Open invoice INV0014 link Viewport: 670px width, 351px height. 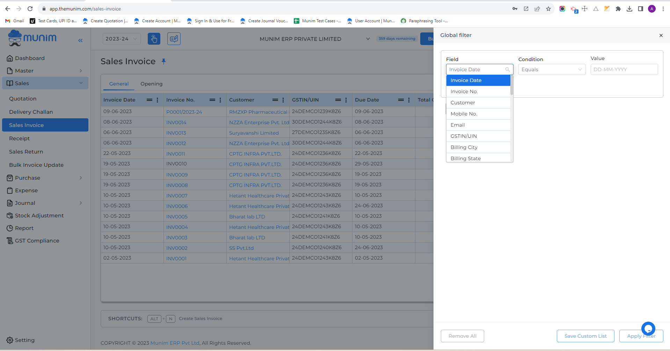pyautogui.click(x=176, y=122)
